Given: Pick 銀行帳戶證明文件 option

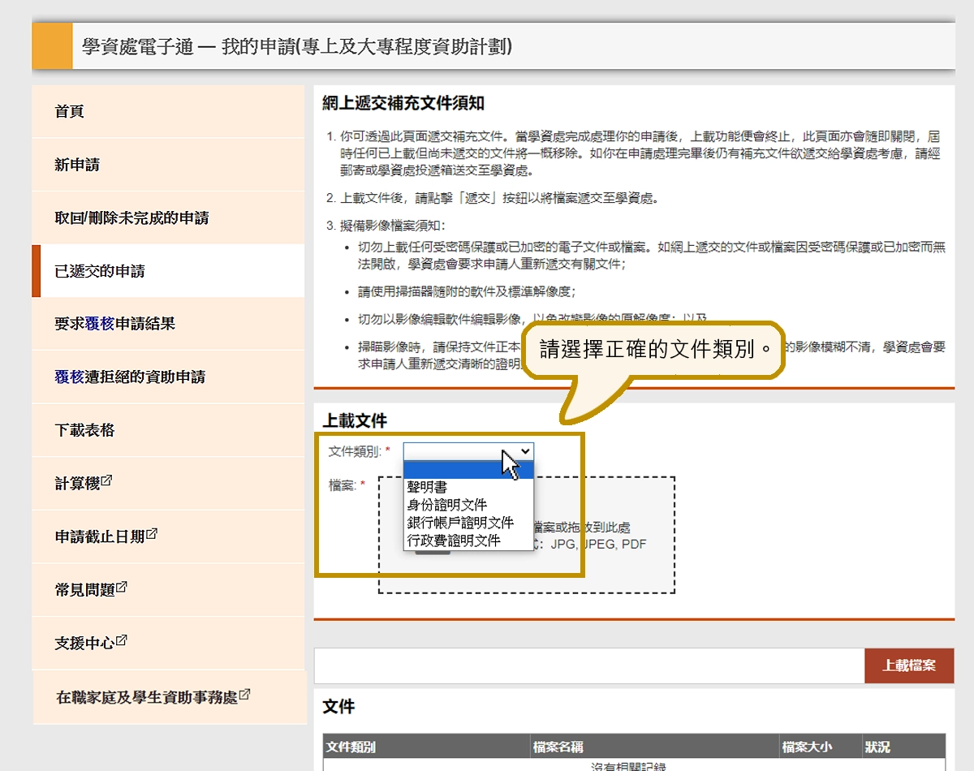Looking at the screenshot, I should tap(460, 523).
